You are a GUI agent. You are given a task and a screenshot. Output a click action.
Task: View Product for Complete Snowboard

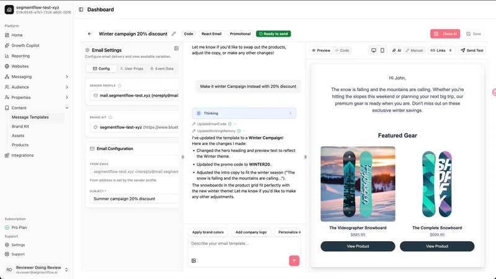[x=437, y=246]
